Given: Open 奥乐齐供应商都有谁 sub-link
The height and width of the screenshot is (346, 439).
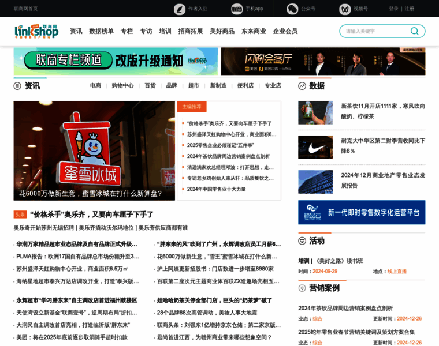Looking at the screenshot, I should click(x=163, y=228).
